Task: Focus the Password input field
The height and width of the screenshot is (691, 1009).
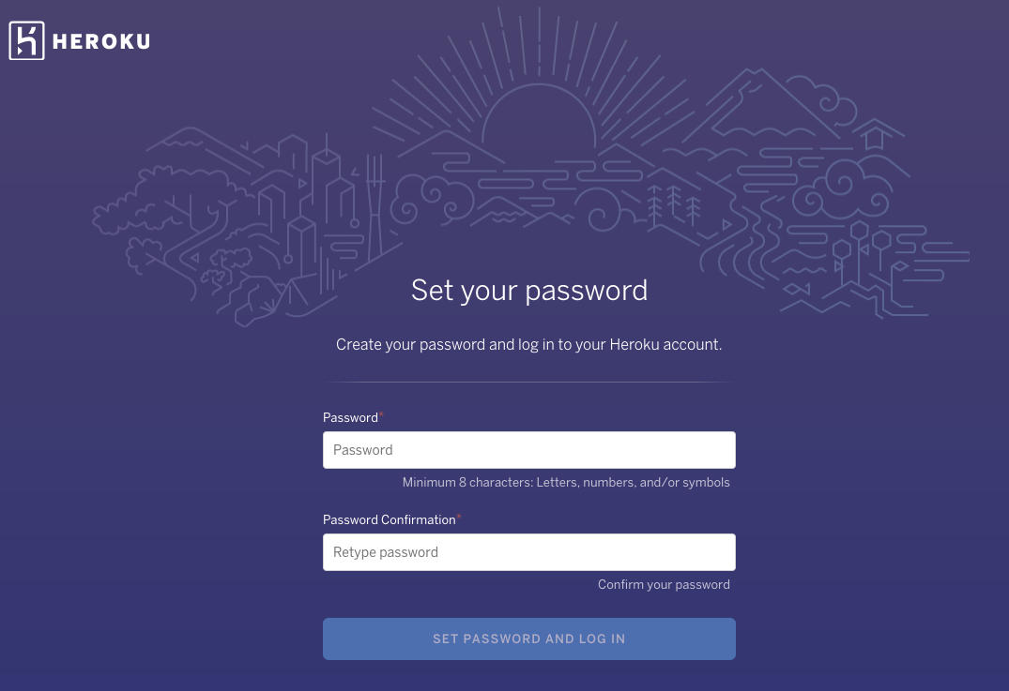Action: tap(529, 450)
